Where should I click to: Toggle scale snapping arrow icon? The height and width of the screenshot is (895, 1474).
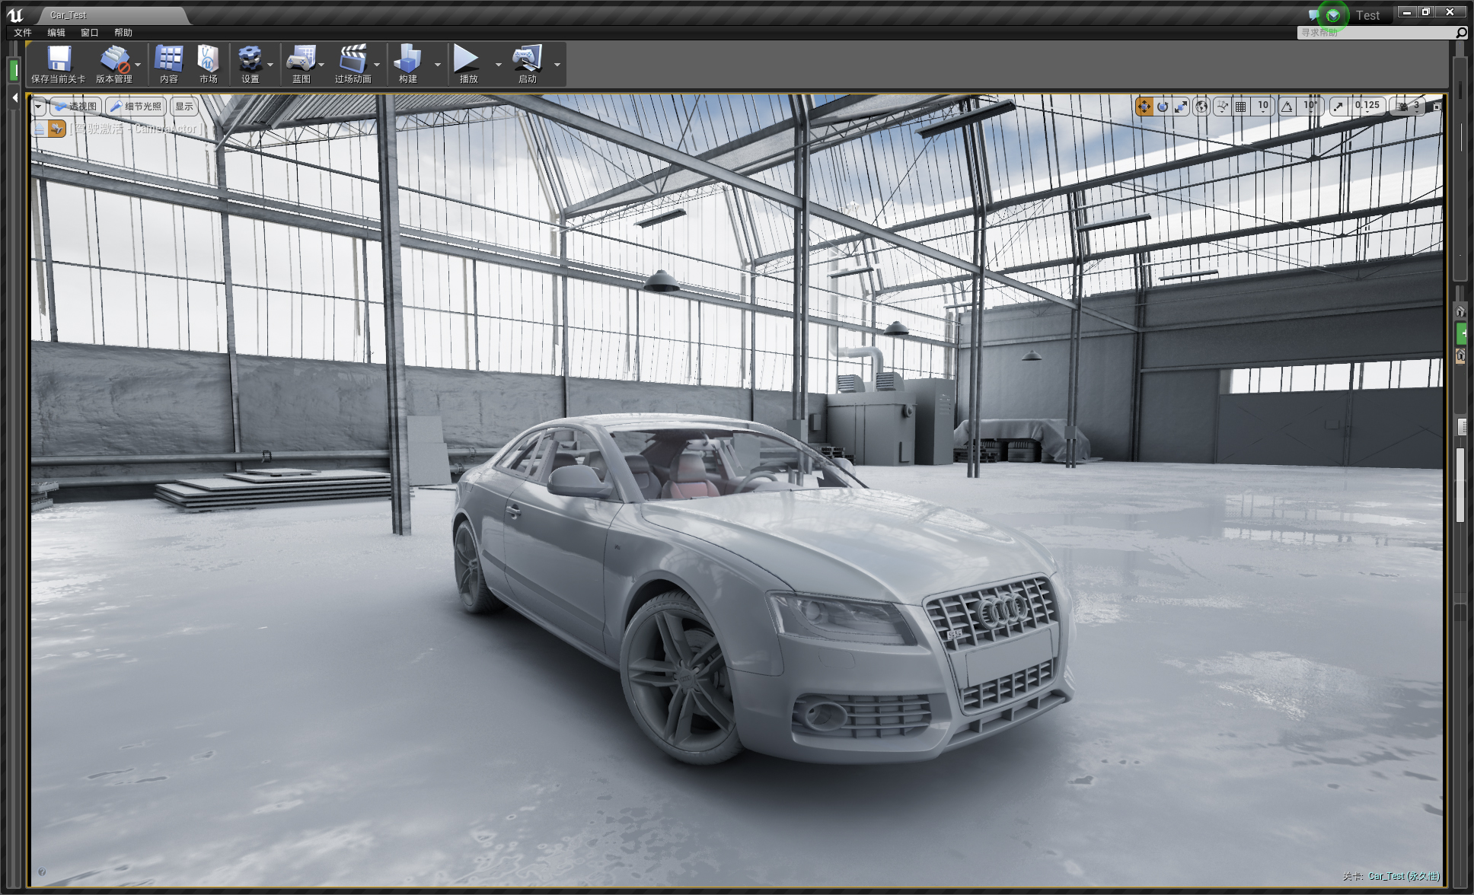(x=1338, y=107)
